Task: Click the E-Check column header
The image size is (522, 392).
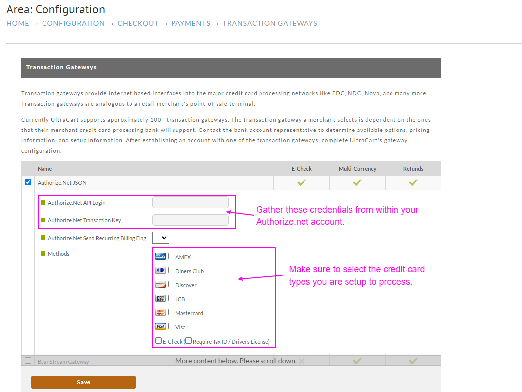Action: point(302,169)
